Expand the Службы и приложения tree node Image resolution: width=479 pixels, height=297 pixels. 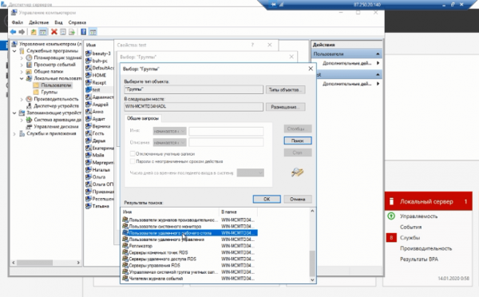14,133
